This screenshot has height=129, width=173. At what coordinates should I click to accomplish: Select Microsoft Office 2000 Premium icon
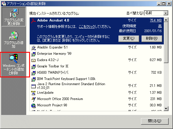[x=33, y=99]
